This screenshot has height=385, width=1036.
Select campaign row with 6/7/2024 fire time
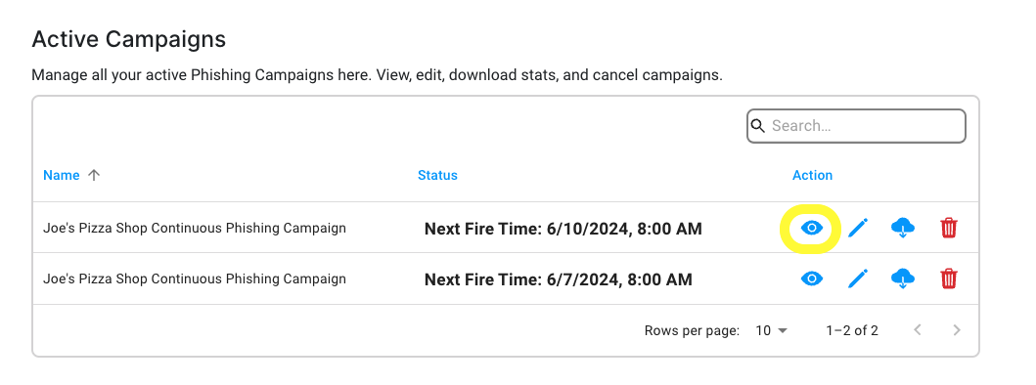pos(506,278)
